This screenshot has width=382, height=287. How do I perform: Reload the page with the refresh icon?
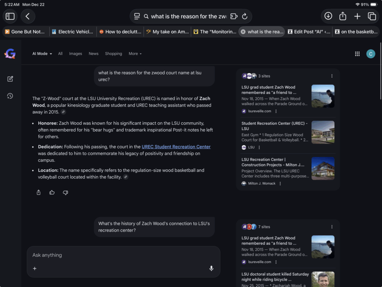coord(245,16)
